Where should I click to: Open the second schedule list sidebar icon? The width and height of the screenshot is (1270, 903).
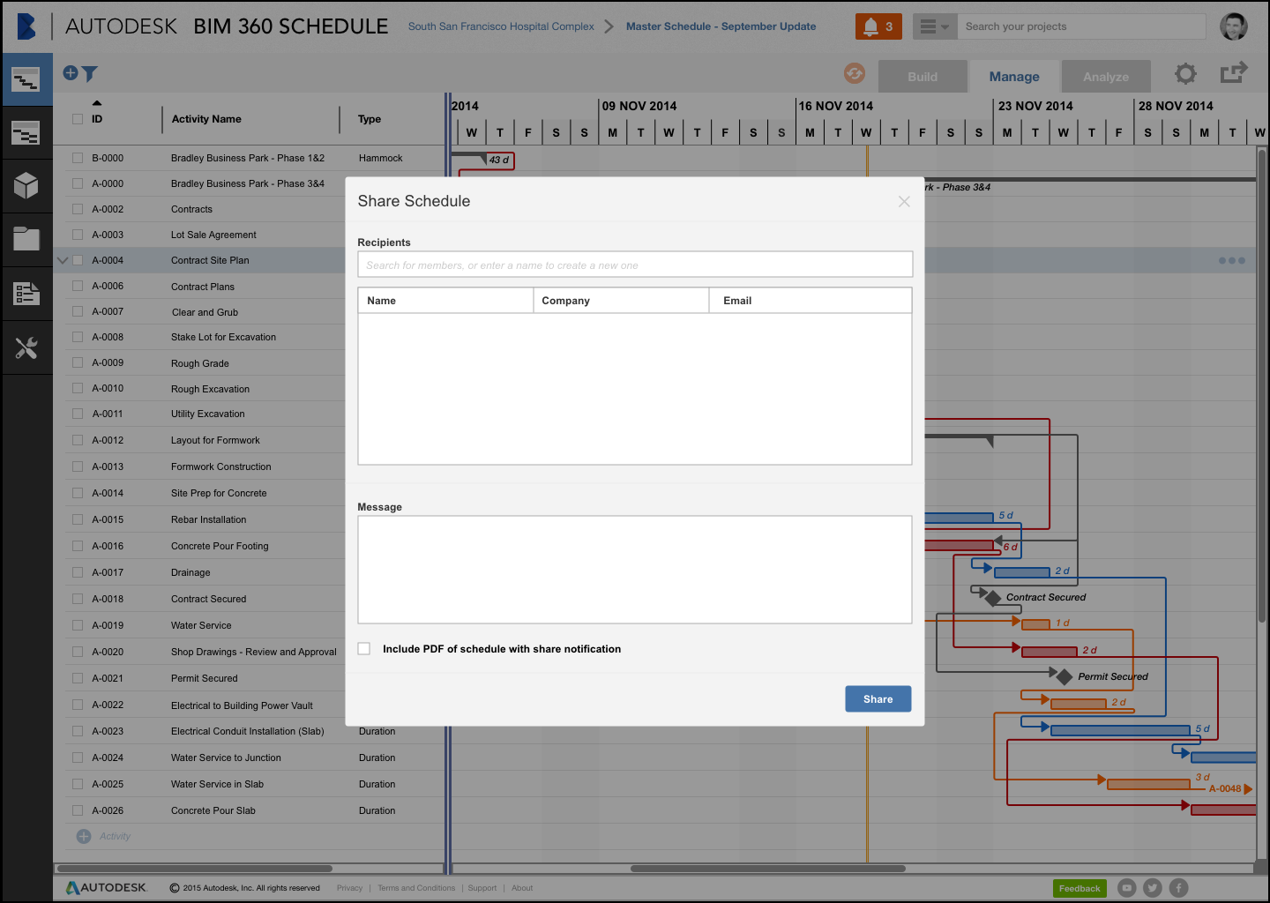[26, 133]
